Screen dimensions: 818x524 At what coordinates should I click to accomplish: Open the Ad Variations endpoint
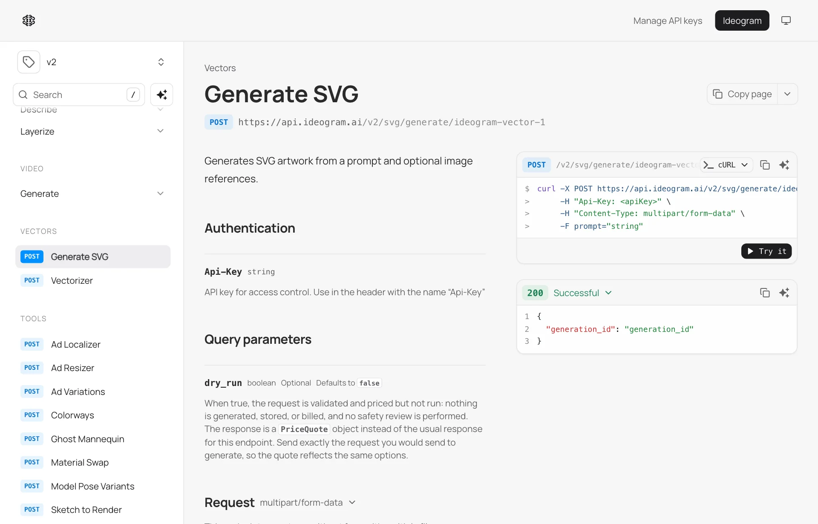point(93,392)
